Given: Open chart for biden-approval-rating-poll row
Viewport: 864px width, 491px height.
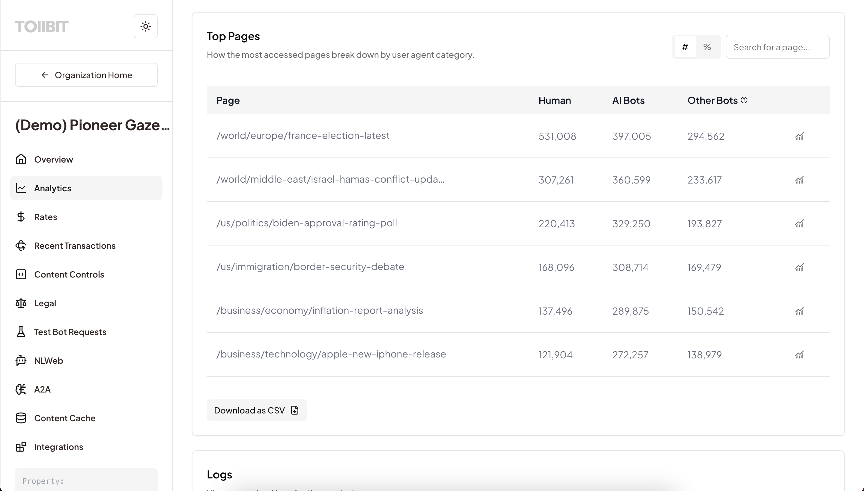Looking at the screenshot, I should (799, 224).
